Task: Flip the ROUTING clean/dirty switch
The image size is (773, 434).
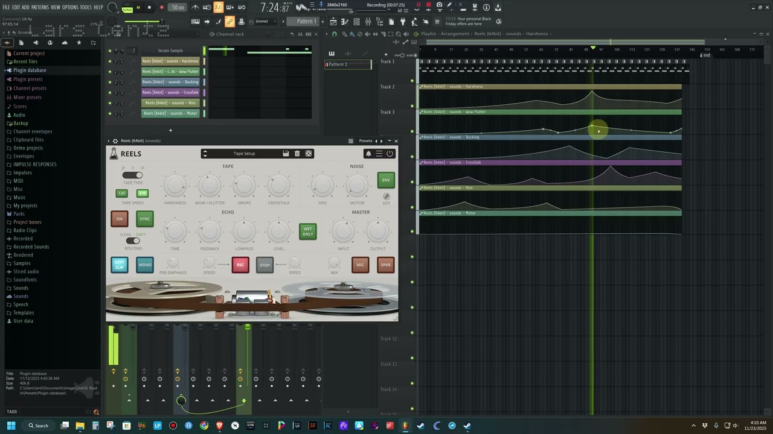Action: [132, 241]
